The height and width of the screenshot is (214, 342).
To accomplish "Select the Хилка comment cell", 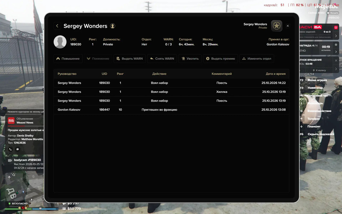I will 222,92.
